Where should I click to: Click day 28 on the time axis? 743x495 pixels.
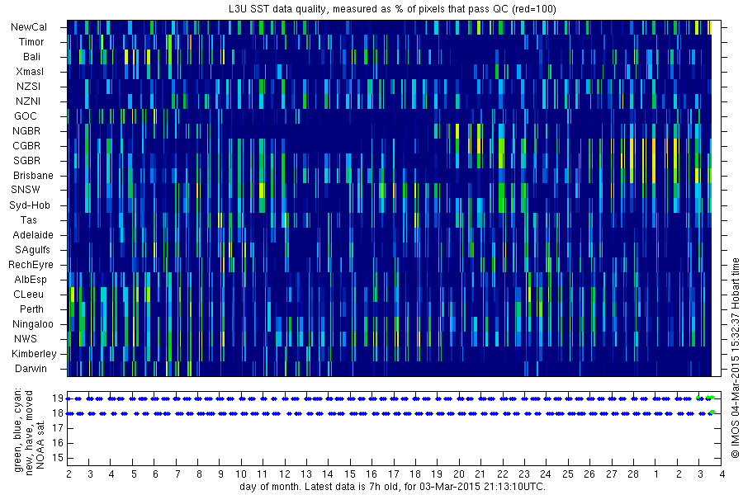(633, 474)
